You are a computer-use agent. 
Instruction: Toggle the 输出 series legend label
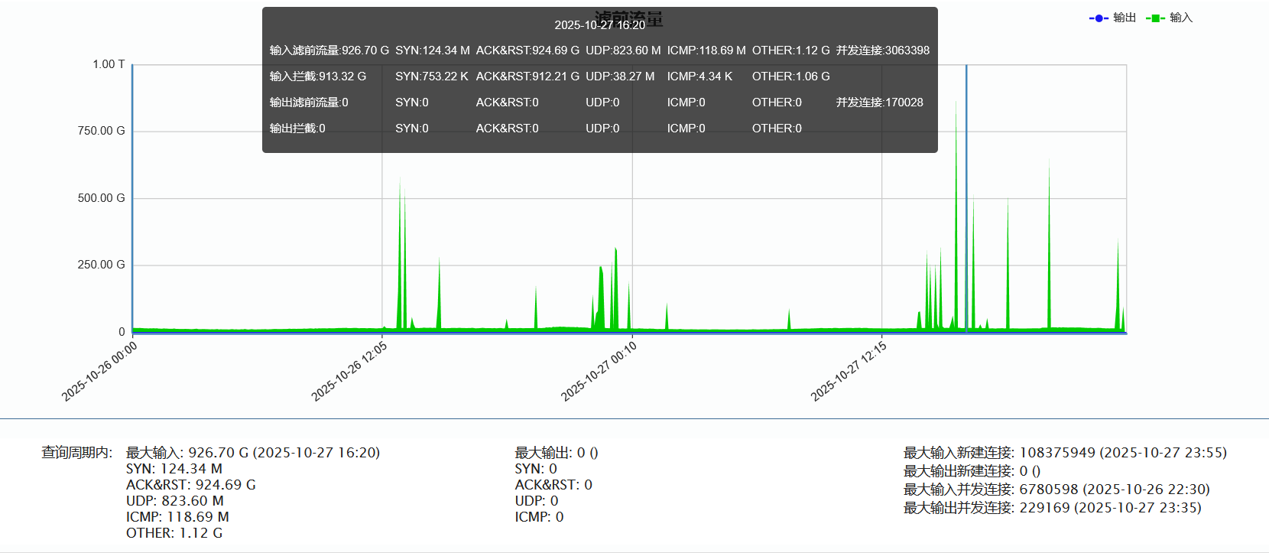[1124, 18]
